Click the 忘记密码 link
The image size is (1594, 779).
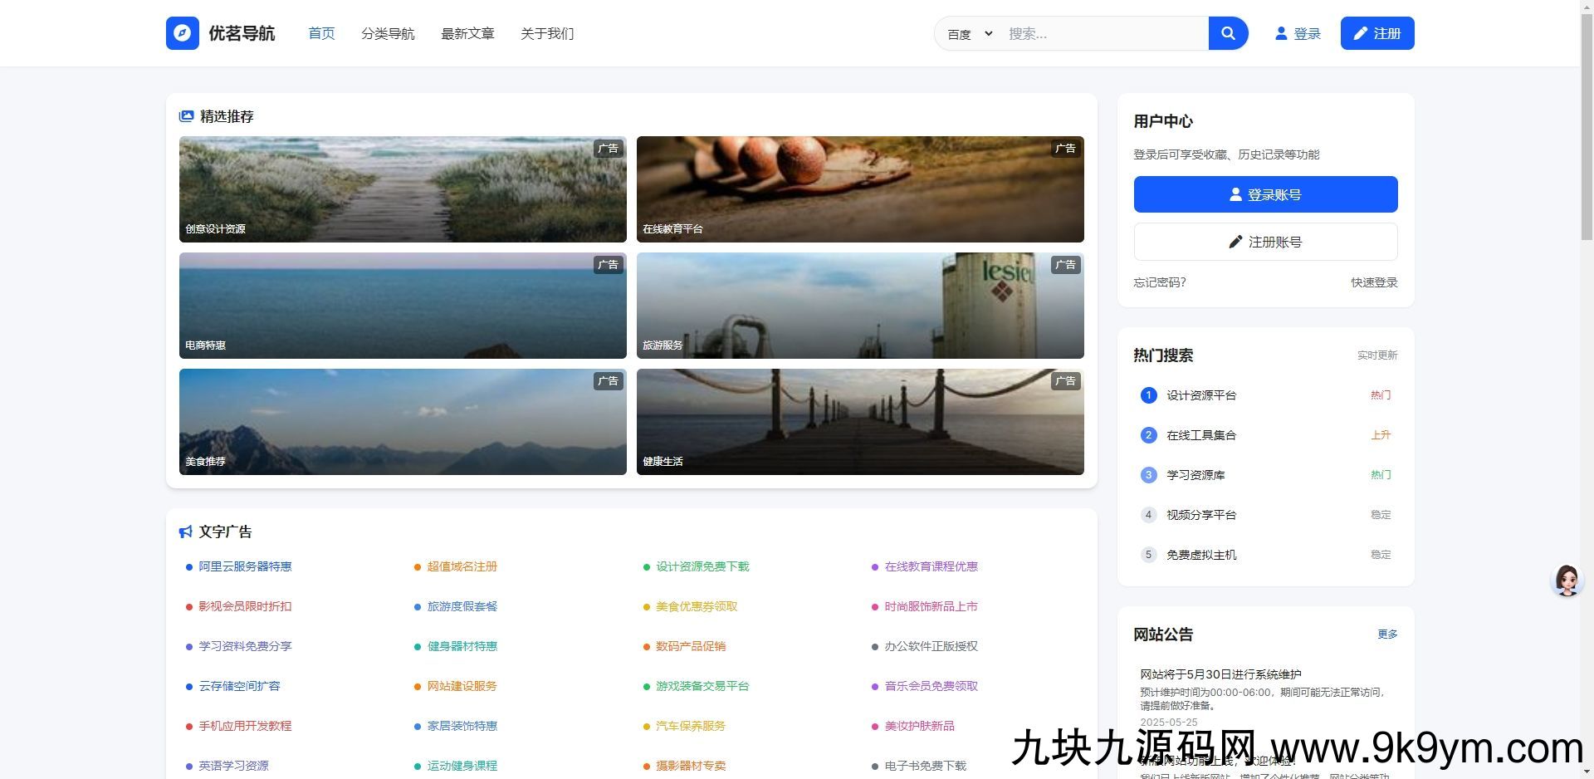click(x=1159, y=282)
